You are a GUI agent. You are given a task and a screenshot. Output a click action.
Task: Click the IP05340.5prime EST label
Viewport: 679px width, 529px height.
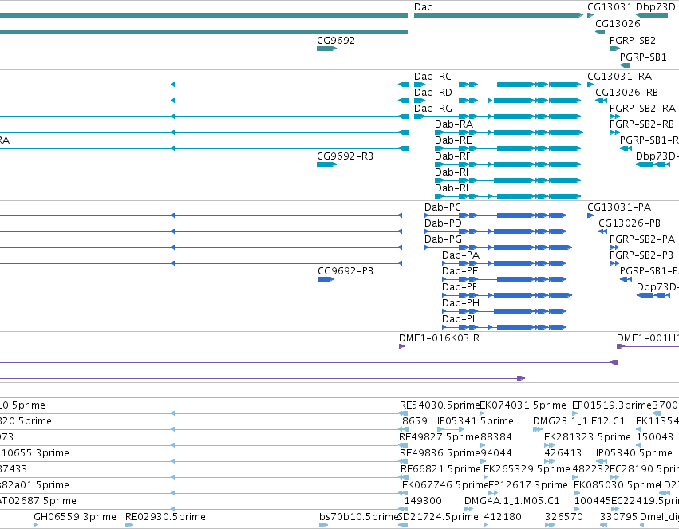(634, 453)
